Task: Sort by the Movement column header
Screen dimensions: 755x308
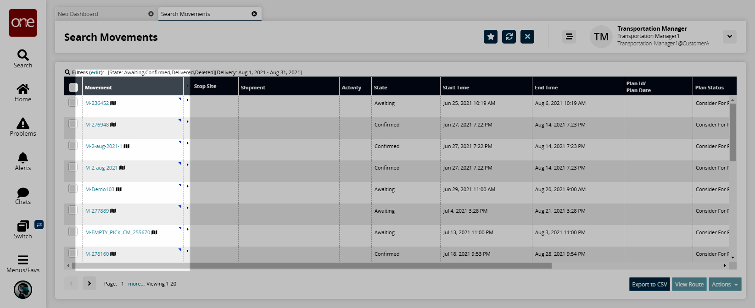Action: pos(133,87)
